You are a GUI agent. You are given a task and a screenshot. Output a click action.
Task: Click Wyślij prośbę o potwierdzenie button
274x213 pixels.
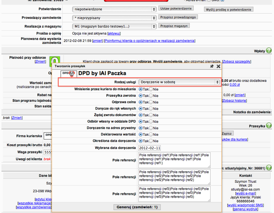point(228,10)
